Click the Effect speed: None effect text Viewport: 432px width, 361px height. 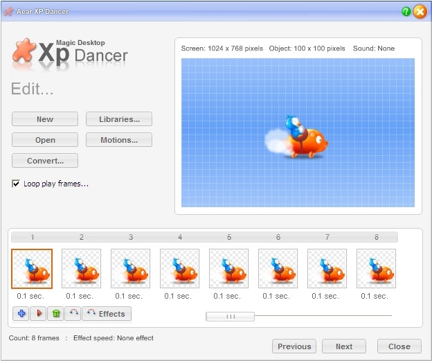point(114,338)
